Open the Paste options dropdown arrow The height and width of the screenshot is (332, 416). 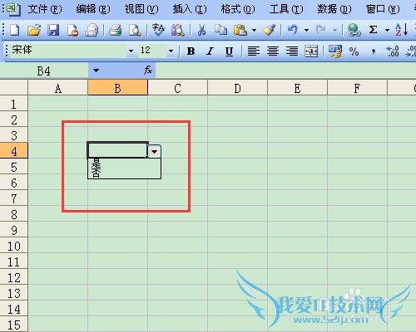[x=255, y=30]
